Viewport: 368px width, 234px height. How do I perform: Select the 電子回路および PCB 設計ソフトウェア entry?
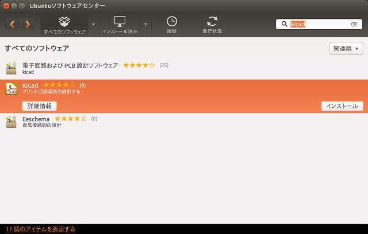[184, 68]
